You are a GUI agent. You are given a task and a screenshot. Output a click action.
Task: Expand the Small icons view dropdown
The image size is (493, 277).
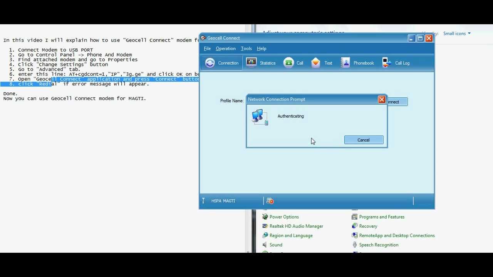pos(457,33)
